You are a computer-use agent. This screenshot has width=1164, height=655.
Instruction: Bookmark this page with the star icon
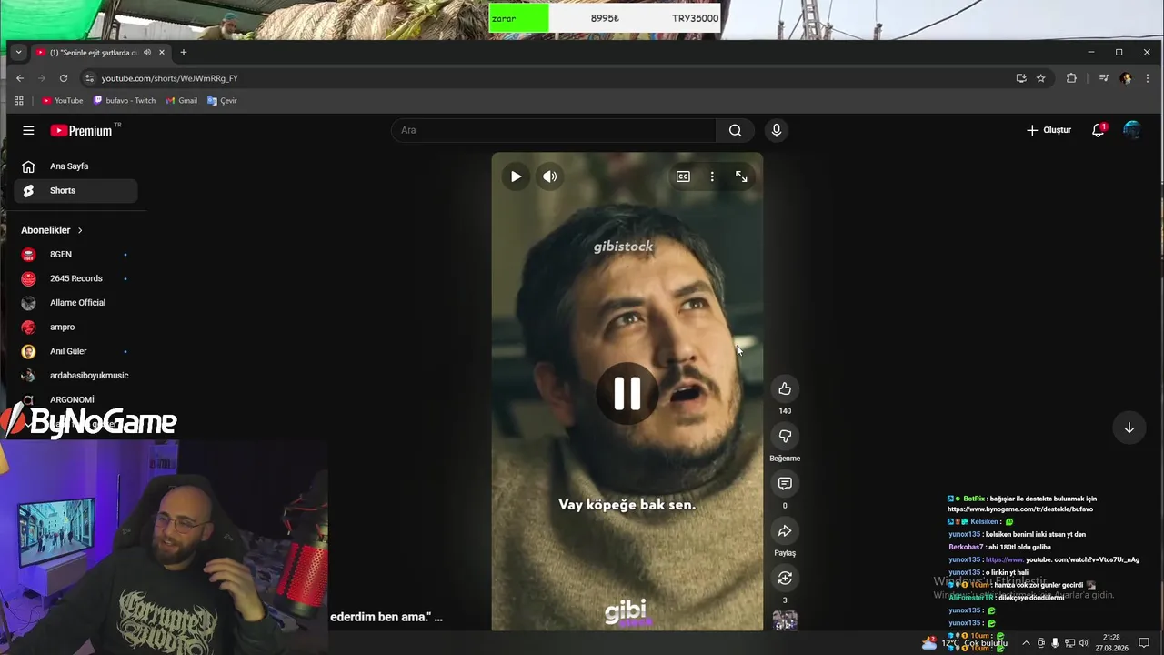[1041, 78]
